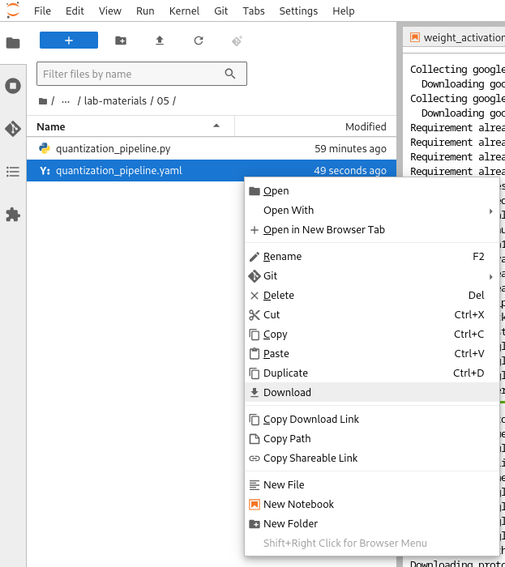This screenshot has width=505, height=567.
Task: Open the View menu
Action: tap(110, 11)
